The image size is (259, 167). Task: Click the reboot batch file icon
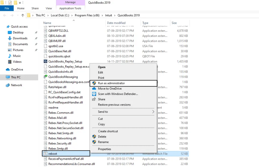coord(46,153)
